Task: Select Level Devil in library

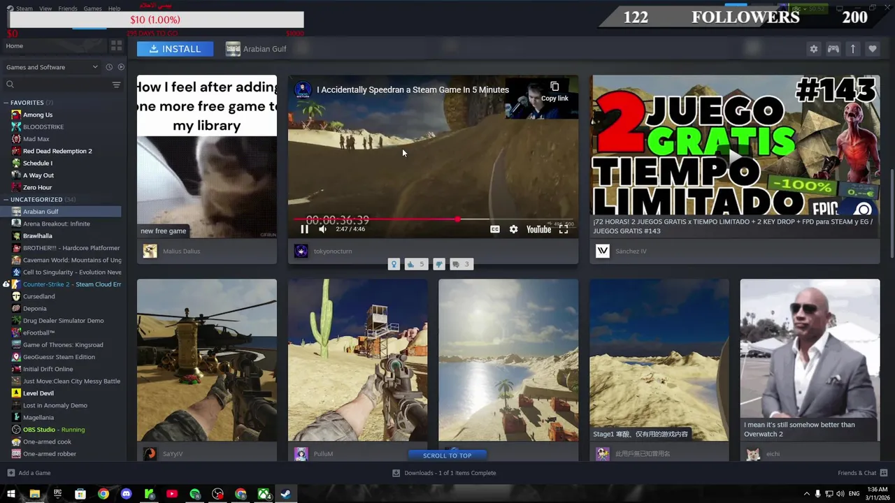Action: tap(38, 393)
